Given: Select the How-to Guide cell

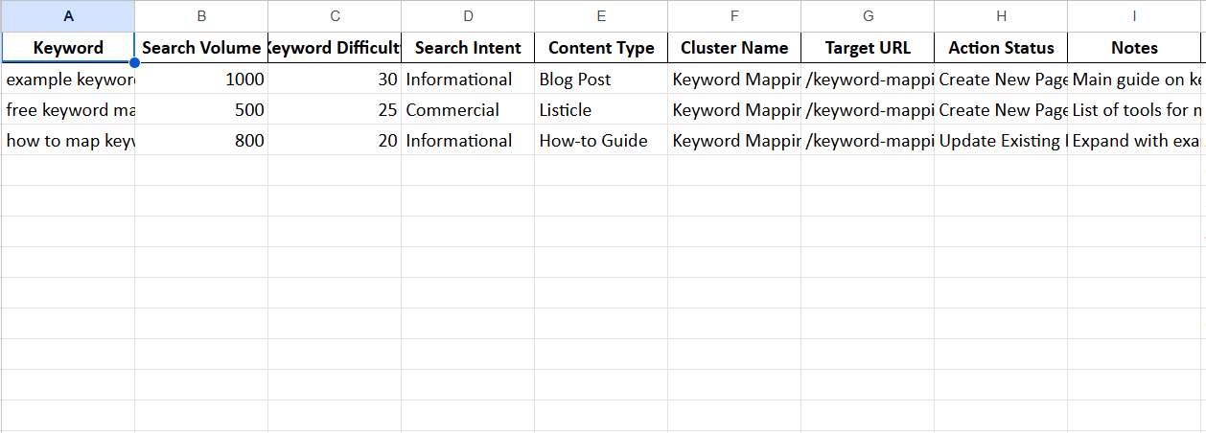Looking at the screenshot, I should [x=601, y=141].
